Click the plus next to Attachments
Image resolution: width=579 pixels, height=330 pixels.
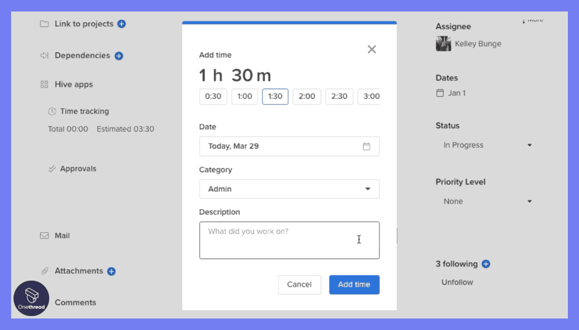[111, 271]
